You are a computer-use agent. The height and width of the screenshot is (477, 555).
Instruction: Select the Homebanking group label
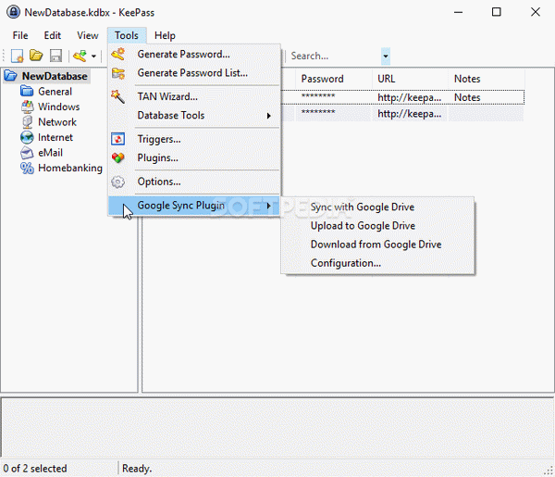[70, 168]
